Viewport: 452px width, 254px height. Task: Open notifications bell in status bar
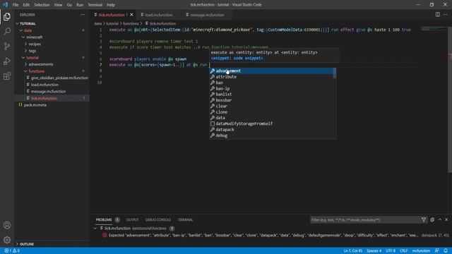(446, 251)
